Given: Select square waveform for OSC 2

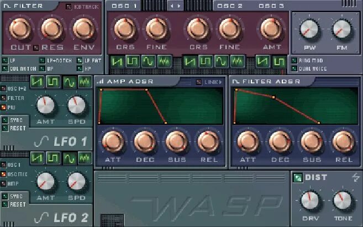Looking at the screenshot, I should click(x=206, y=62).
